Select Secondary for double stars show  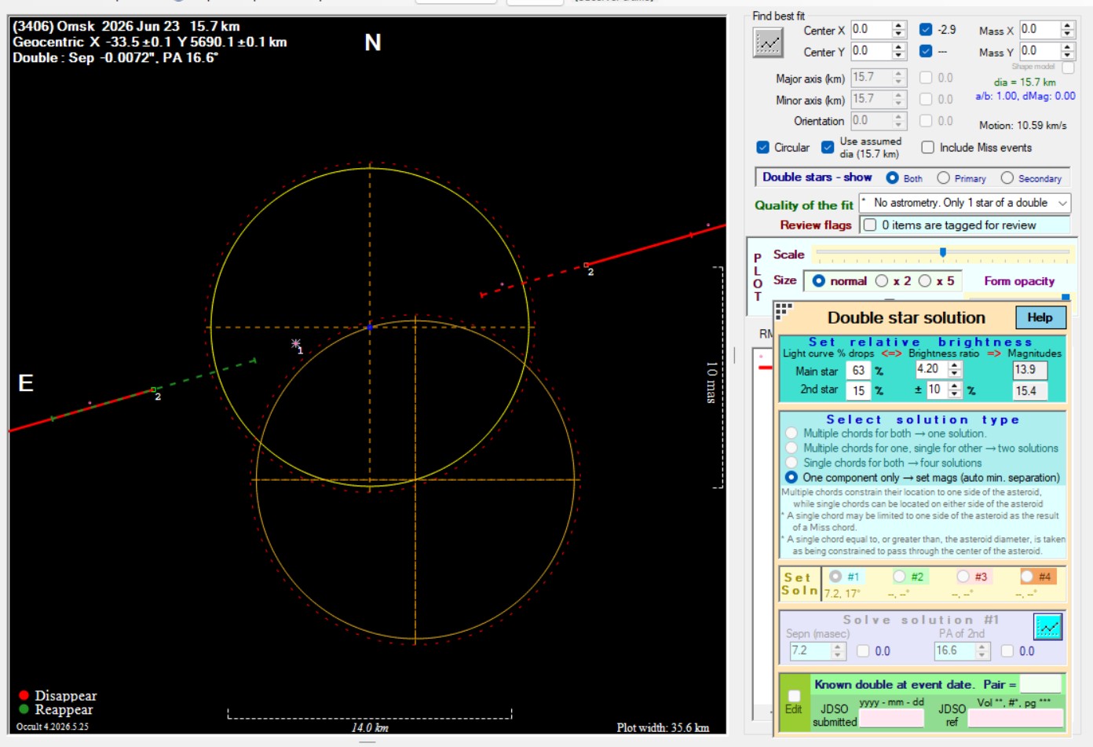coord(1007,178)
